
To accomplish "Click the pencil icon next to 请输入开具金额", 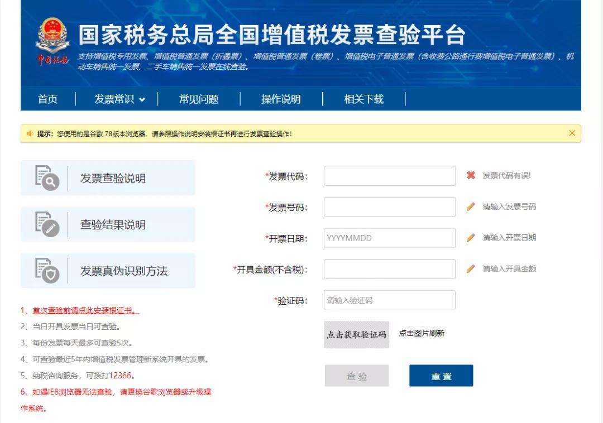I will tap(471, 269).
